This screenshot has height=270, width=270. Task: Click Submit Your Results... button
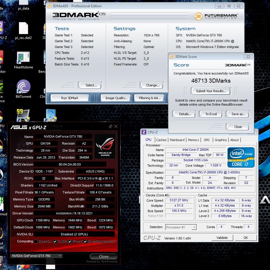tap(211, 91)
